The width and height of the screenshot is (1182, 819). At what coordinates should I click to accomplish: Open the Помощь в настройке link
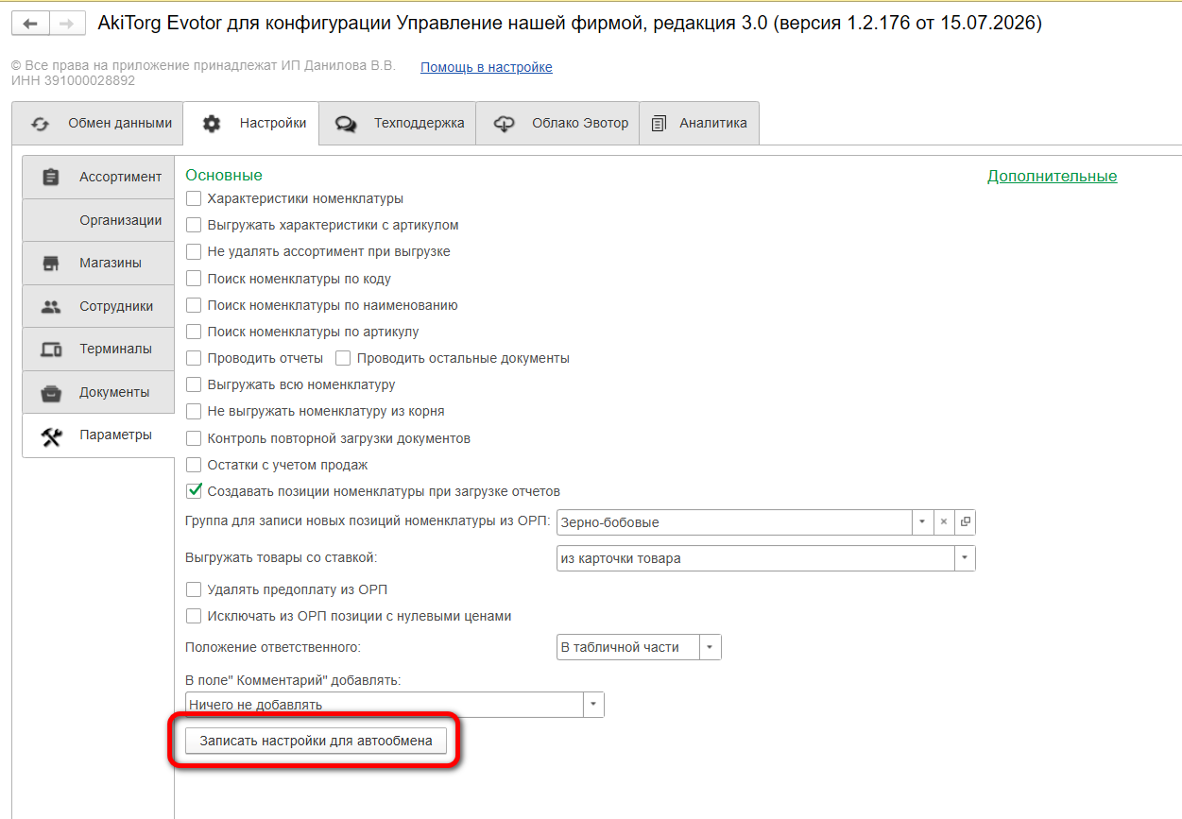pyautogui.click(x=487, y=67)
